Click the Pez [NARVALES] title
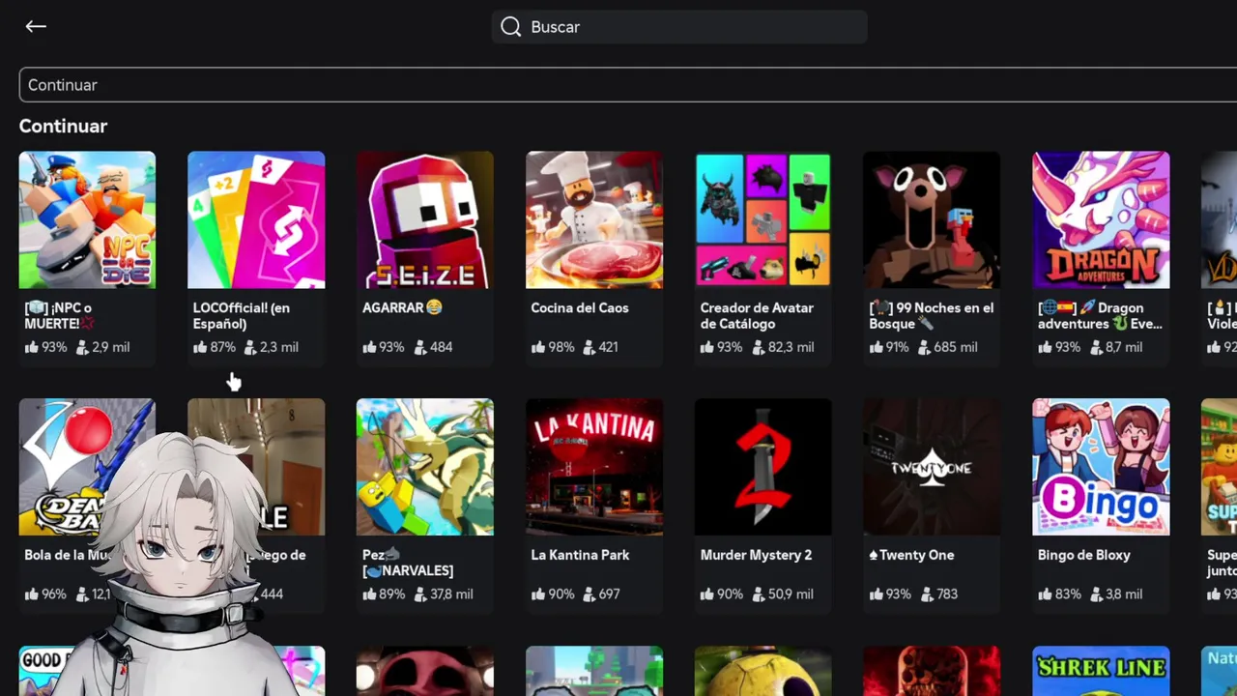1237x696 pixels. pos(408,563)
